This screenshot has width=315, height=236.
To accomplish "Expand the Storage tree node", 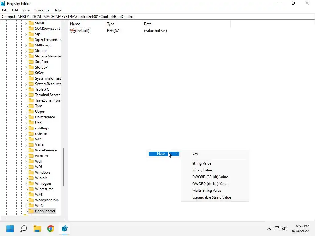I will coord(26,51).
